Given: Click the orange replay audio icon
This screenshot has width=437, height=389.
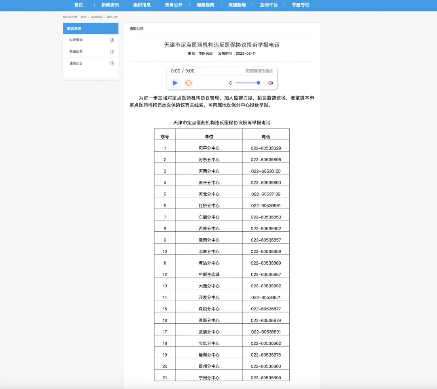Looking at the screenshot, I should pyautogui.click(x=189, y=83).
